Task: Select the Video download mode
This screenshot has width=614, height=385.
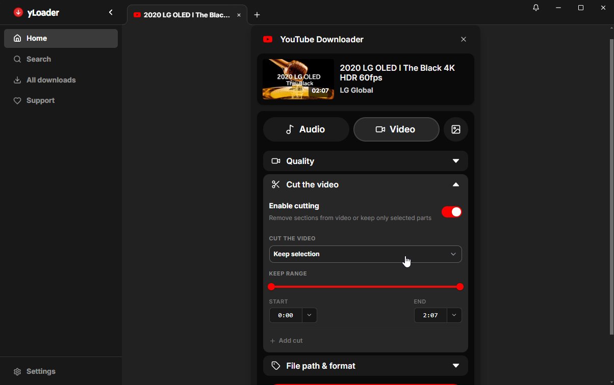Action: (396, 129)
